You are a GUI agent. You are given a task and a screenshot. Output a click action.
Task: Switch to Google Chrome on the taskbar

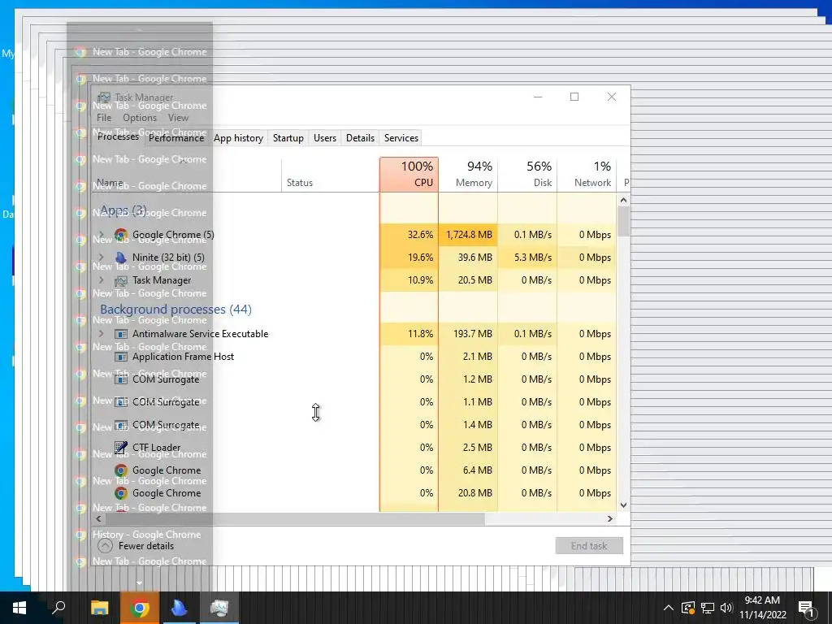(x=140, y=608)
